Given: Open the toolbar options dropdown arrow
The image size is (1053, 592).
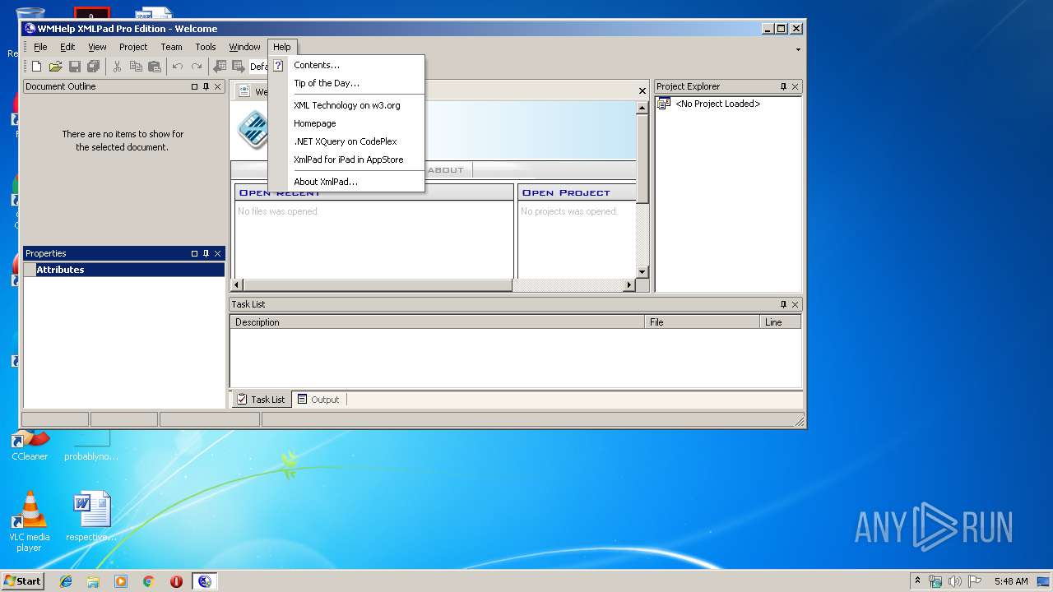Looking at the screenshot, I should [797, 49].
